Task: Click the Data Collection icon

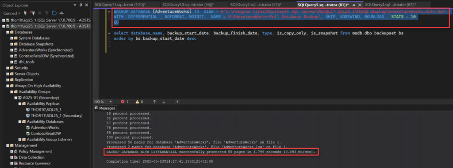Action: 15,157
